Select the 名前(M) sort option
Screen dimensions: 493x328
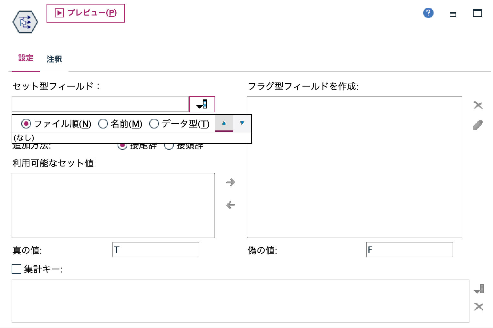click(x=103, y=124)
